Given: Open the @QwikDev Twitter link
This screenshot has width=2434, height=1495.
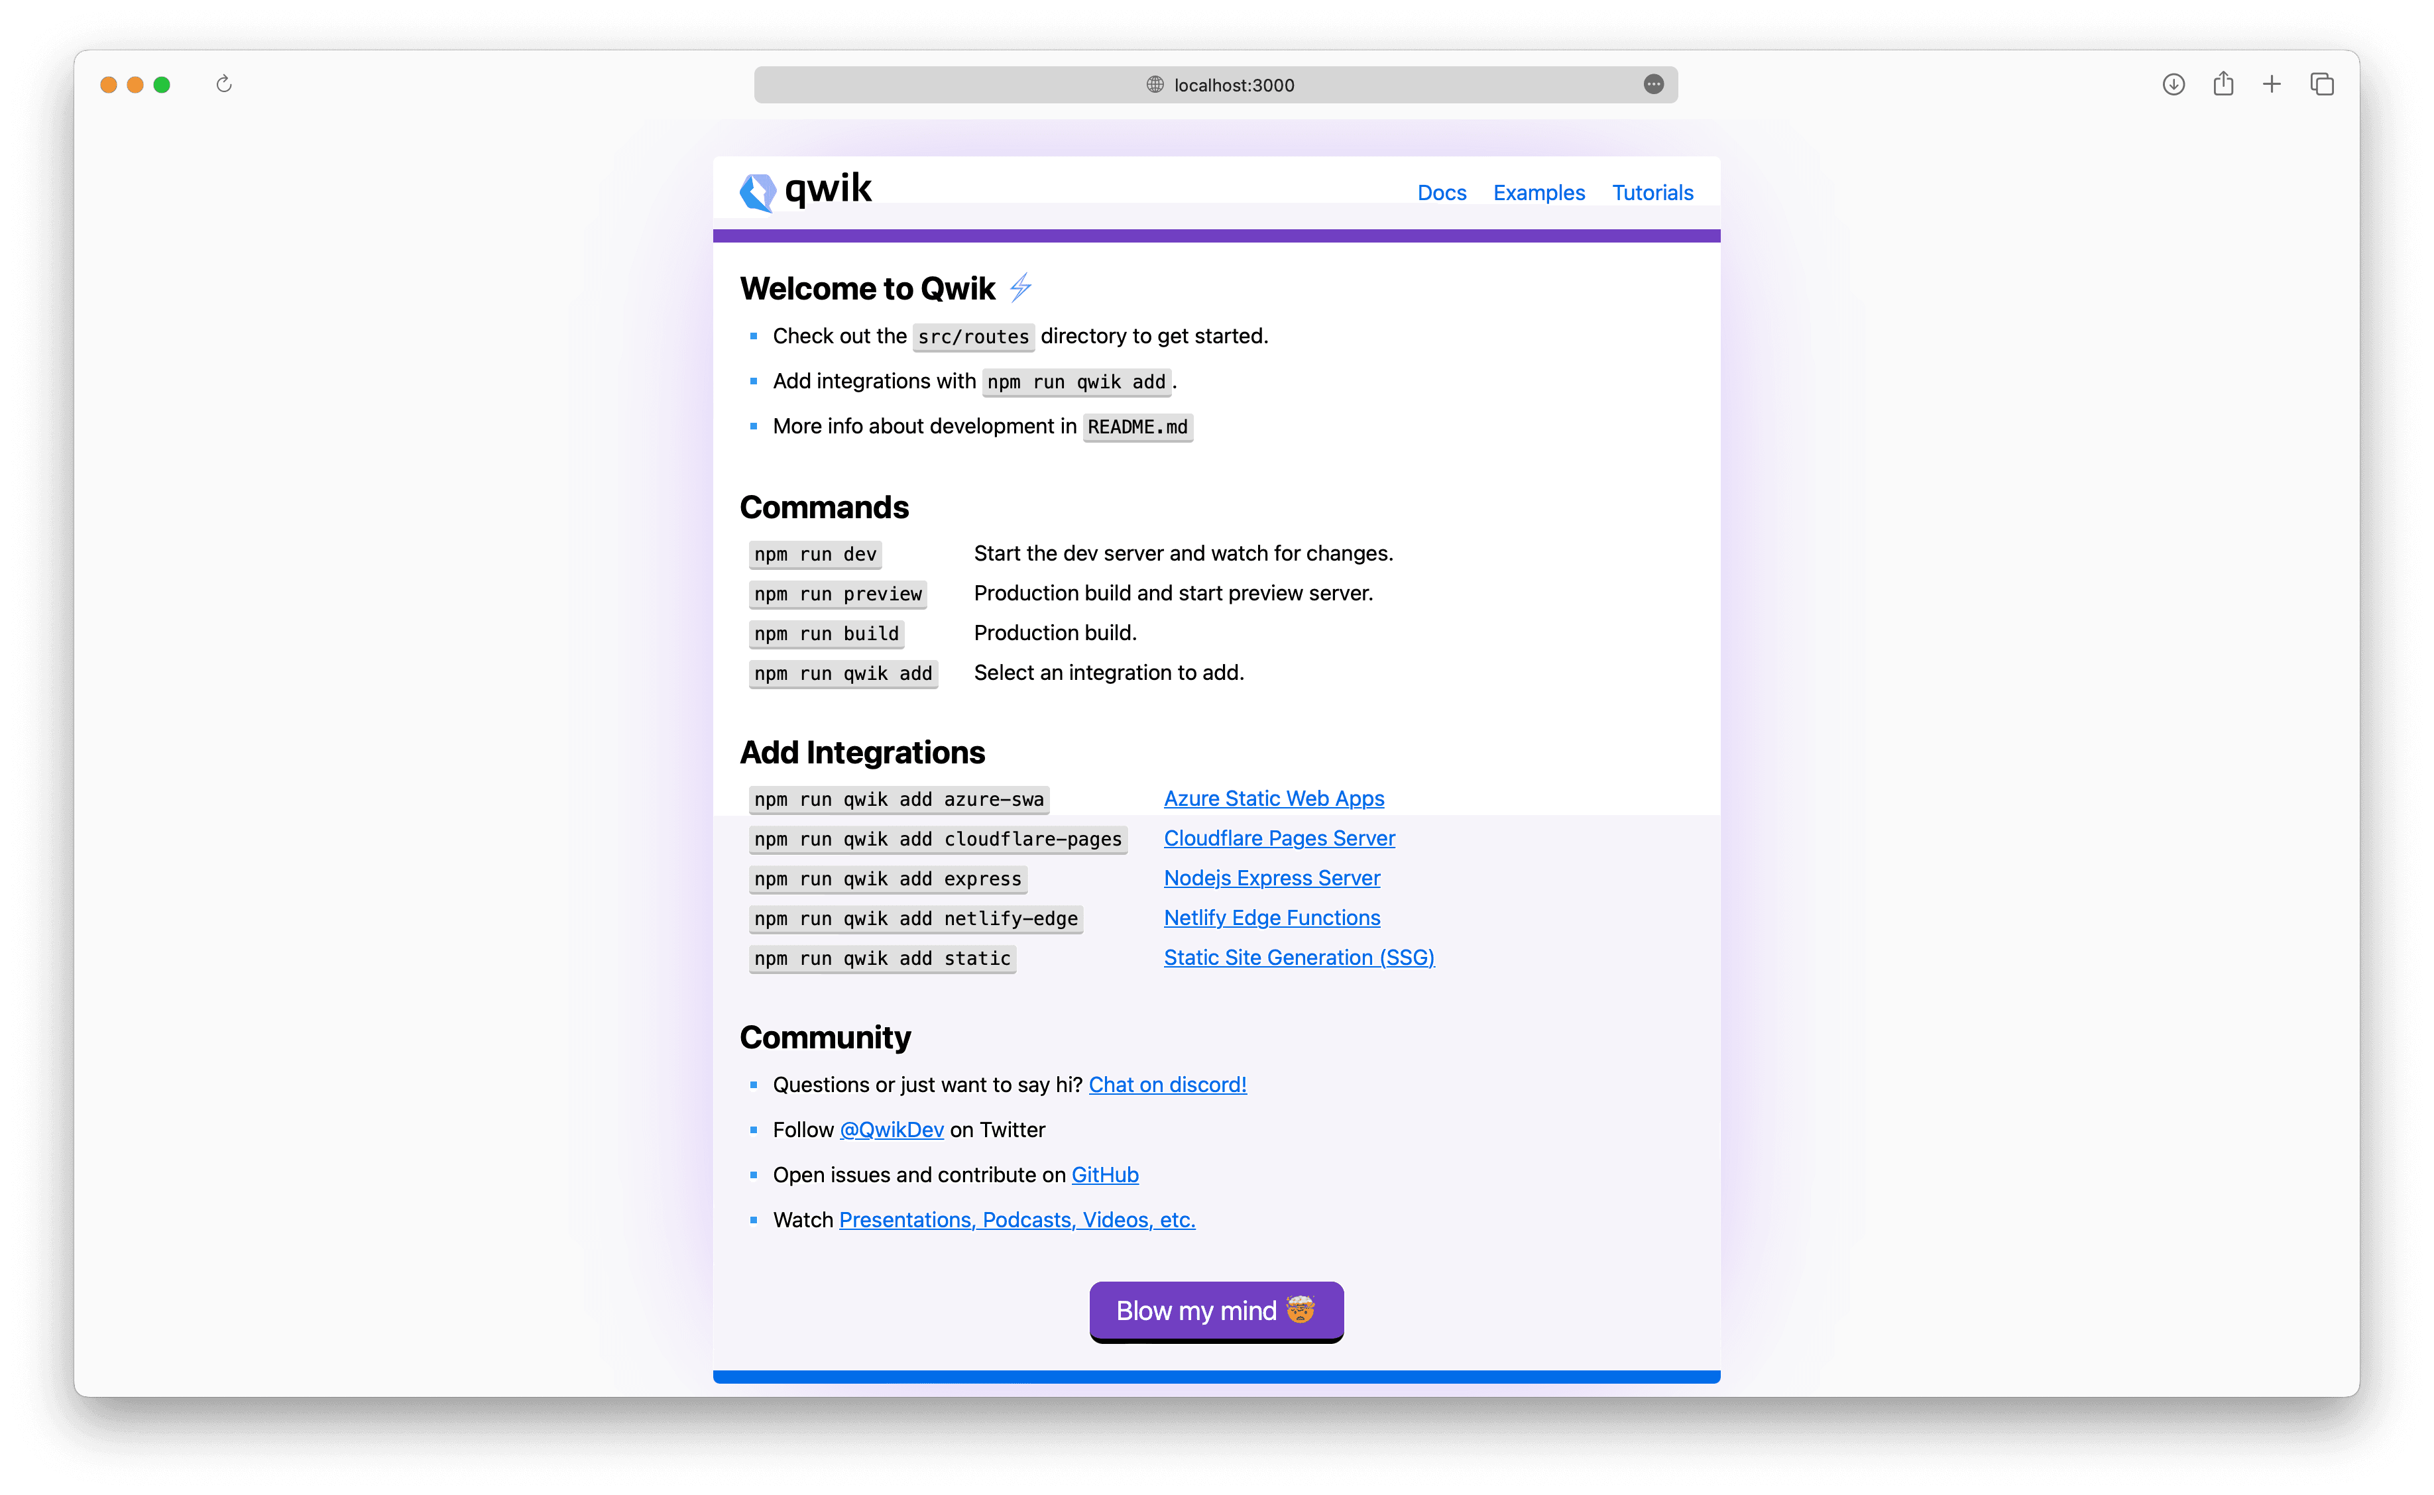Looking at the screenshot, I should tap(891, 1130).
